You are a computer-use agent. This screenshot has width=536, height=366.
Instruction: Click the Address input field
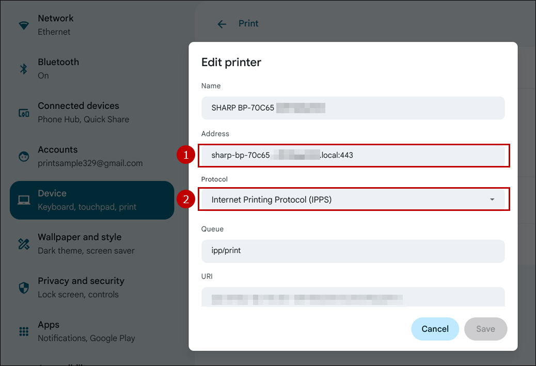click(x=353, y=155)
